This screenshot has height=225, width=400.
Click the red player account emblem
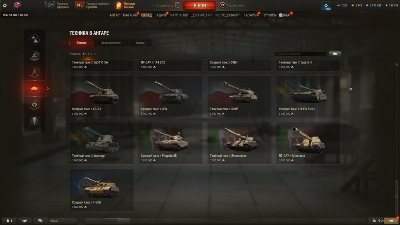(x=16, y=5)
